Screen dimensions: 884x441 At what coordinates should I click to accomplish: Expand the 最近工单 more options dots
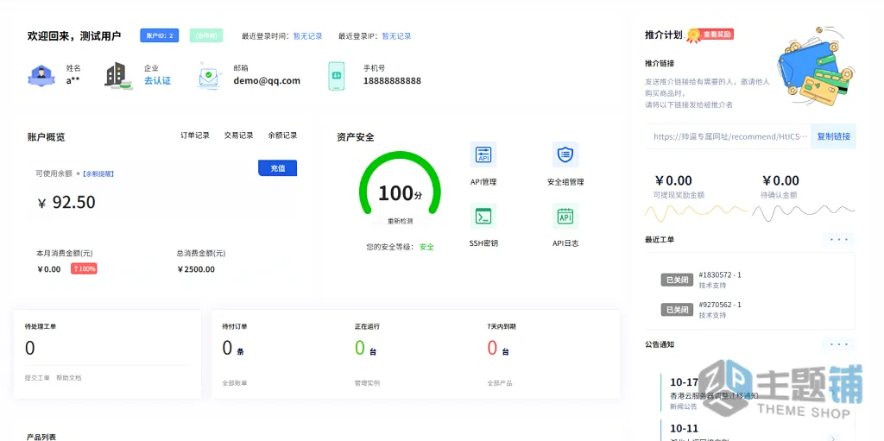point(839,240)
